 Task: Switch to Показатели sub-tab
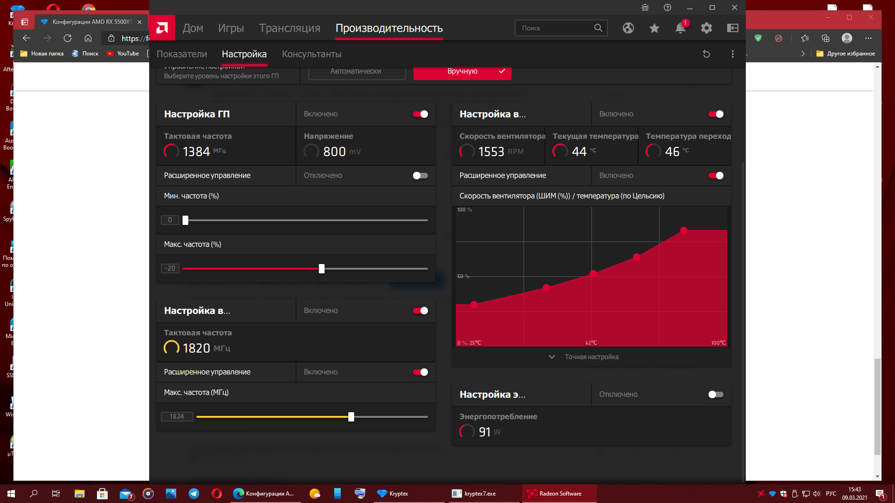(182, 54)
